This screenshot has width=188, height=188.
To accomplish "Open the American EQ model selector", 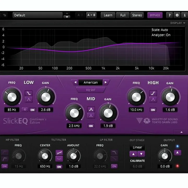I will (91, 83).
